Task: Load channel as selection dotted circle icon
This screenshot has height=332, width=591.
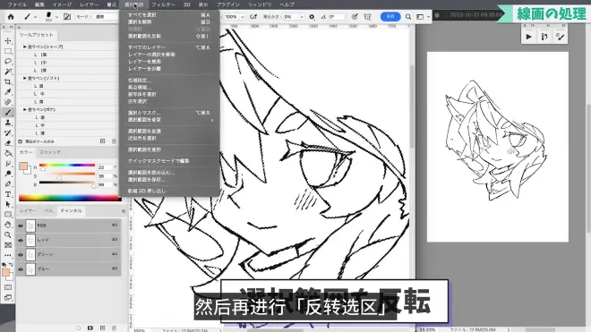Action: tap(79, 328)
